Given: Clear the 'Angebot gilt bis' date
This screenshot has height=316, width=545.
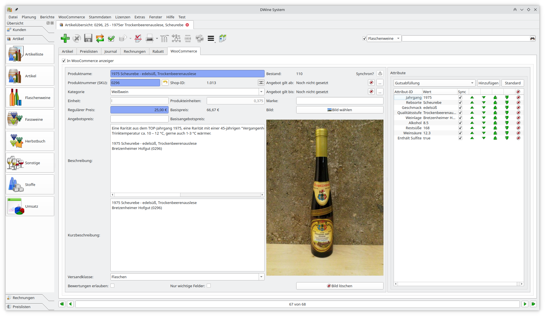Looking at the screenshot, I should click(371, 92).
